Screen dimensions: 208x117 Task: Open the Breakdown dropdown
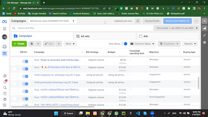169,44
